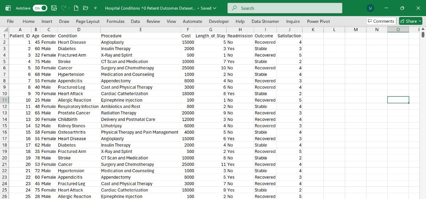Click the New blank file icon
The height and width of the screenshot is (199, 426).
77,8
